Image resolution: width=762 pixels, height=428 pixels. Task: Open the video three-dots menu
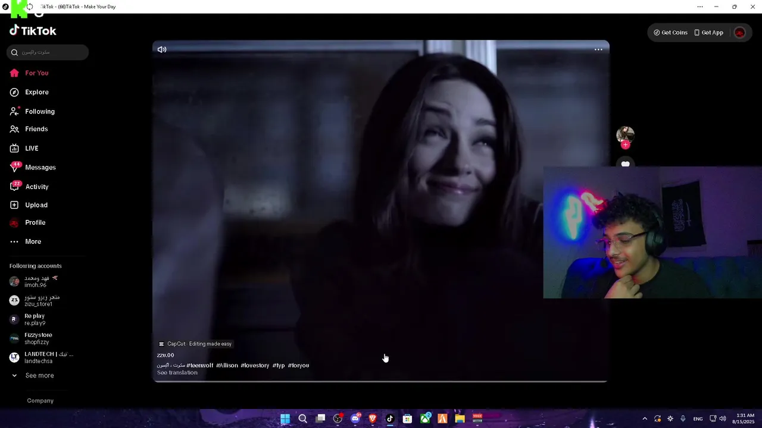[598, 49]
